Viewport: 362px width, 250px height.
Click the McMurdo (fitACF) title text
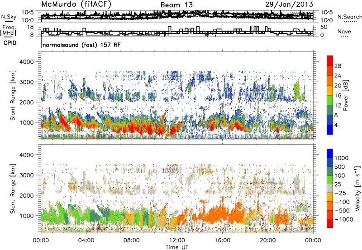coord(76,5)
